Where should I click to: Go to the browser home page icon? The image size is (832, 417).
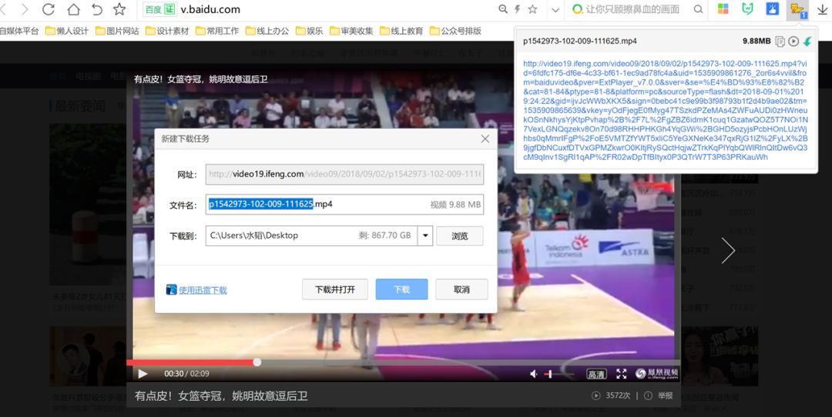click(x=73, y=10)
